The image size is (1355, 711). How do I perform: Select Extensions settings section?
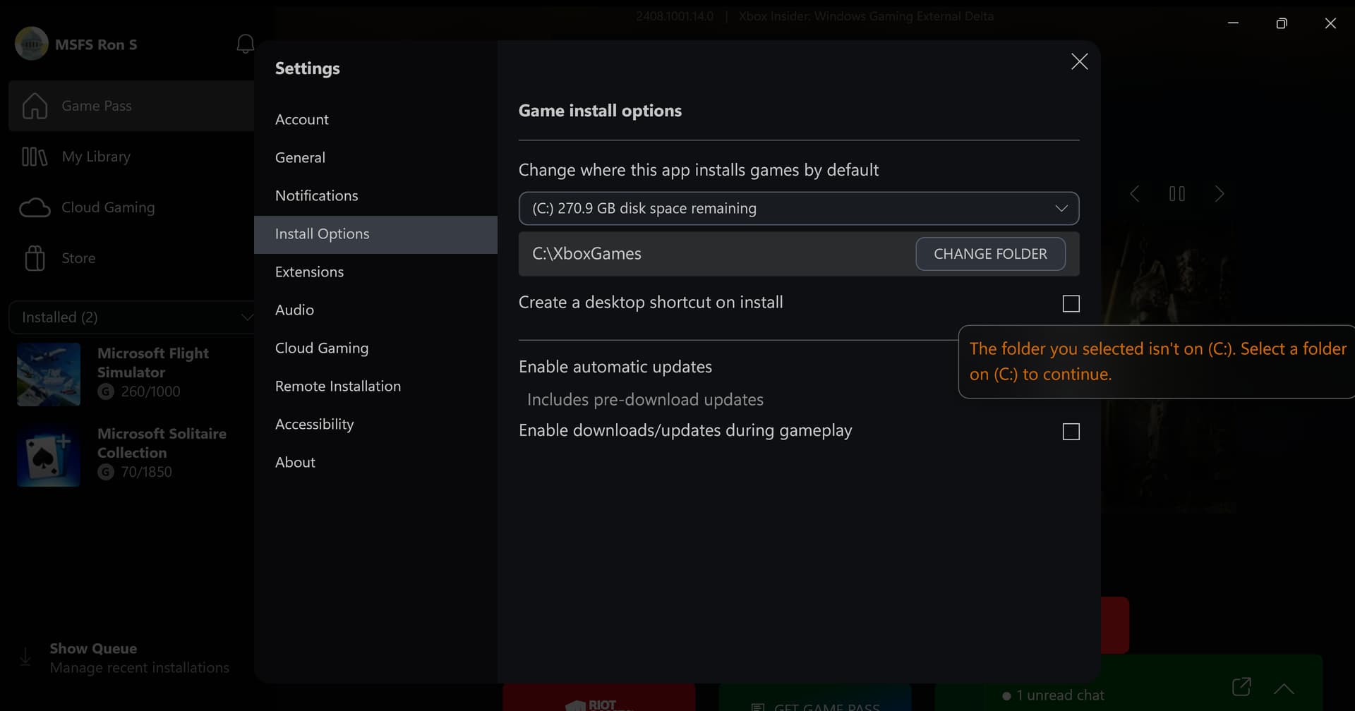375,272
